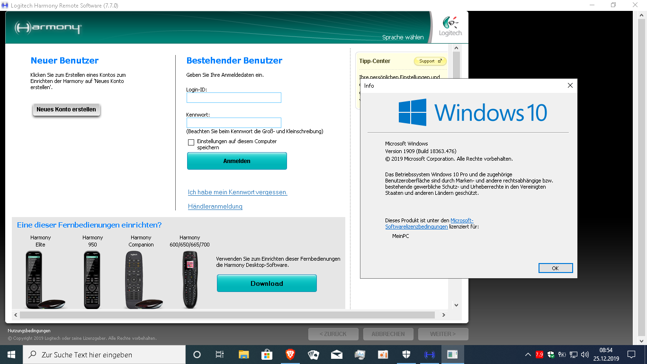Open 'Ich habe mein Kennwort vergessen' link
The width and height of the screenshot is (647, 364).
pyautogui.click(x=238, y=192)
